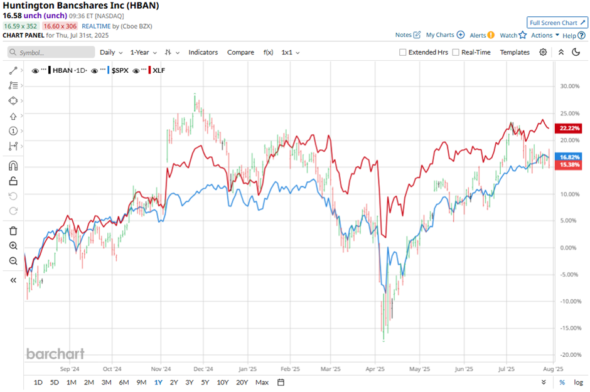Screen dimensions: 590x392
Task: Select the numbered annotation tool
Action: tap(13, 131)
